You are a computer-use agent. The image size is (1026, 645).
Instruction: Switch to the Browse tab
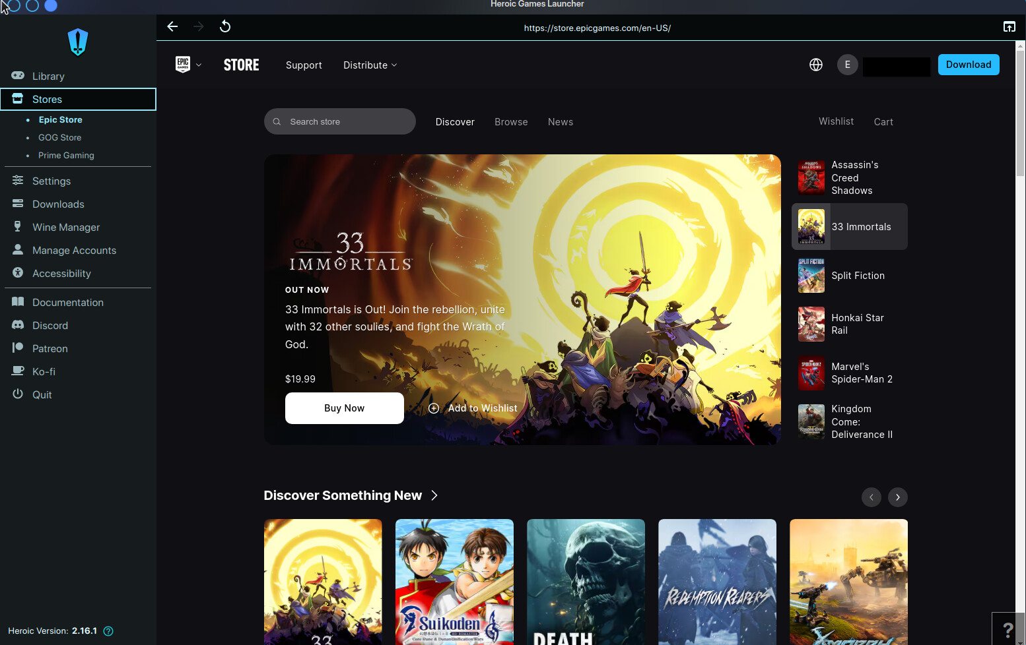click(511, 122)
